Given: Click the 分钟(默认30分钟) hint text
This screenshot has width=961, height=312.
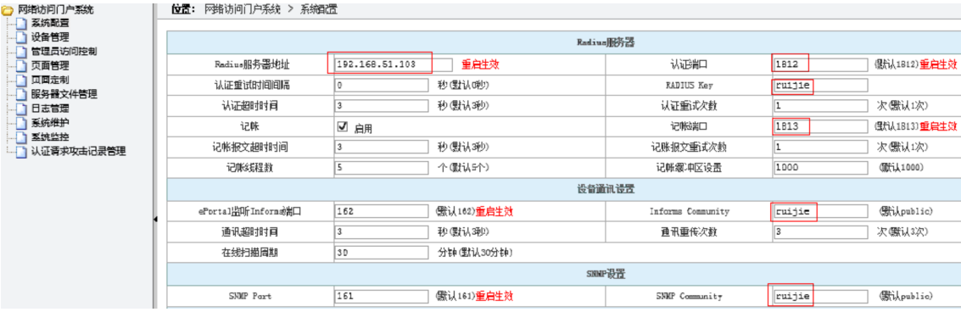Looking at the screenshot, I should pyautogui.click(x=475, y=253).
